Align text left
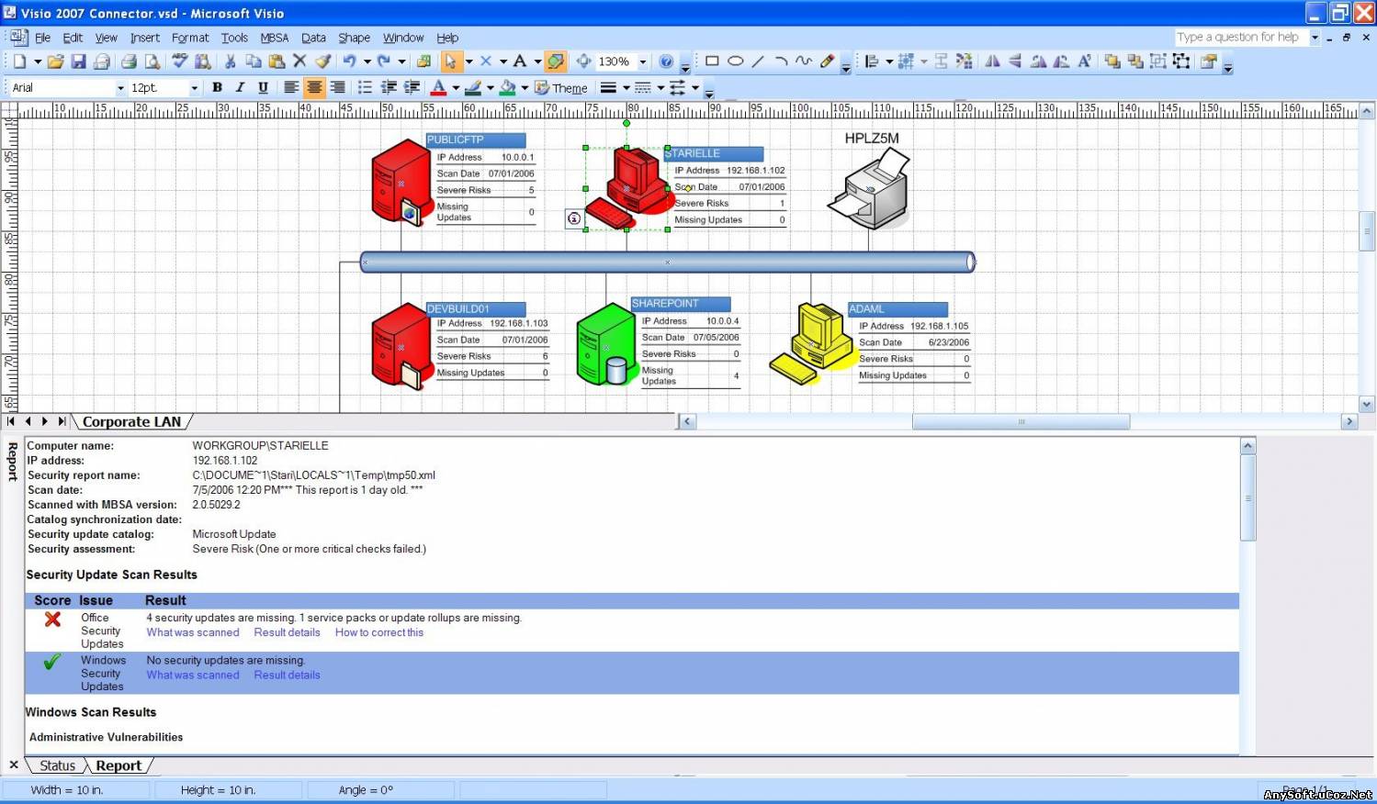The image size is (1377, 804). coord(291,87)
